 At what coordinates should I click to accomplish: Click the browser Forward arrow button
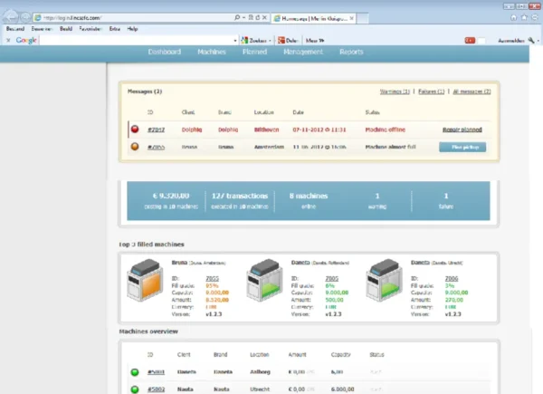[x=25, y=17]
